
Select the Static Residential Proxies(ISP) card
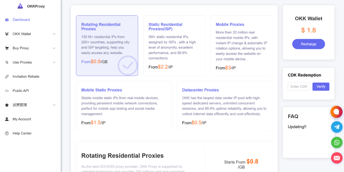click(174, 46)
